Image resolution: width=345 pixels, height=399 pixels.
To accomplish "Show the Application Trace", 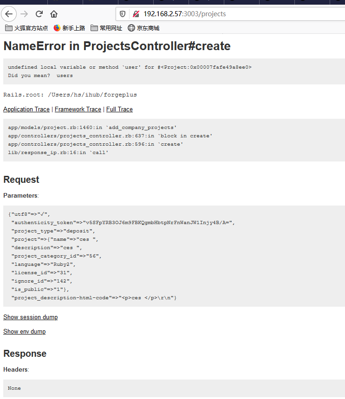I will (x=26, y=109).
